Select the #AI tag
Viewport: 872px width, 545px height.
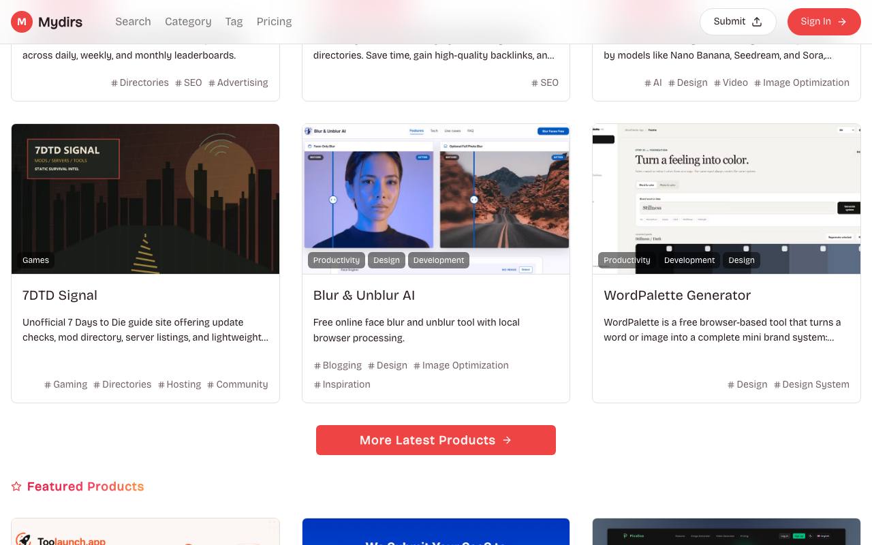point(653,82)
